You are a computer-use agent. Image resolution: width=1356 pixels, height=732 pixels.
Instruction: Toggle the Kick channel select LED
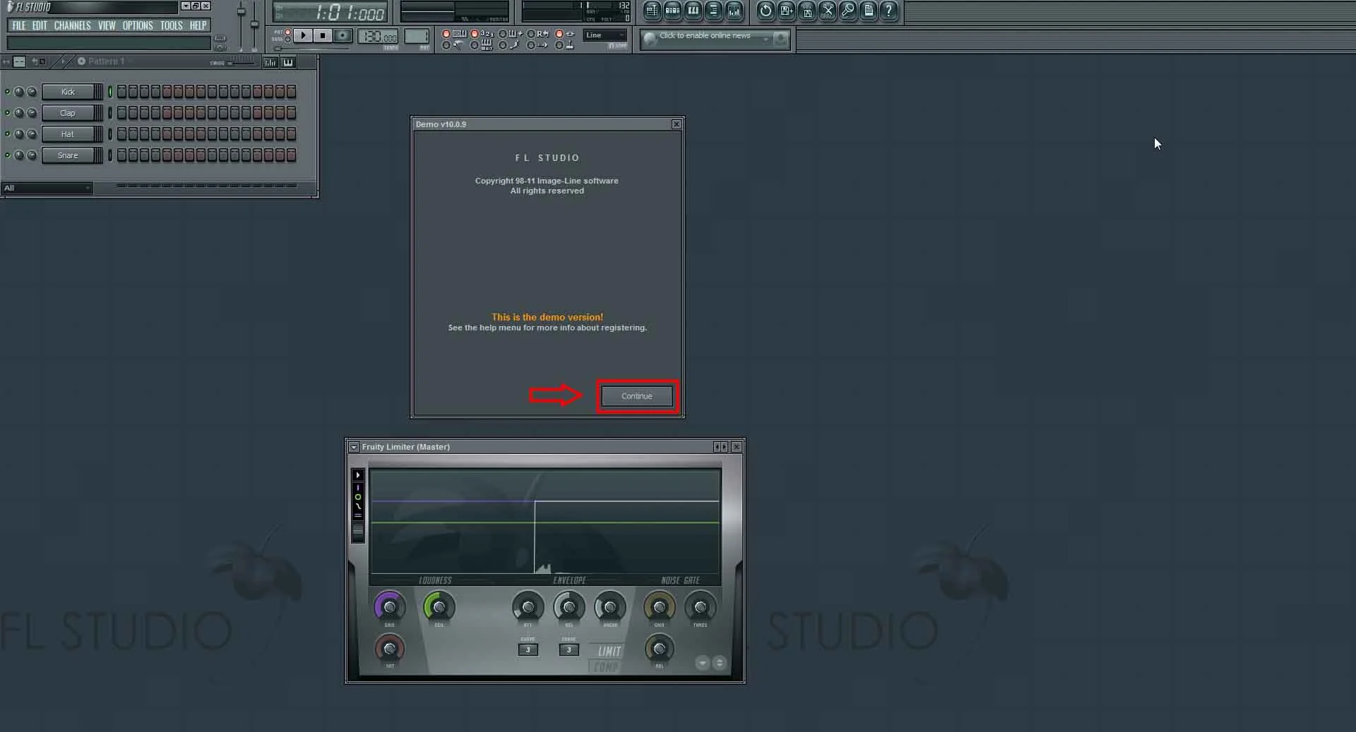(110, 92)
